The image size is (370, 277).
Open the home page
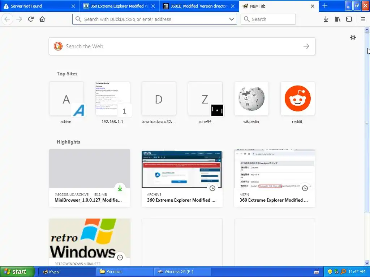pyautogui.click(x=42, y=19)
